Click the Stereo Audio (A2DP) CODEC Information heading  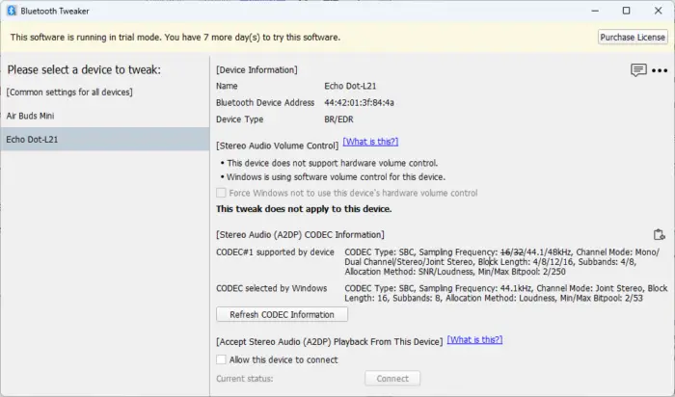pyautogui.click(x=300, y=234)
